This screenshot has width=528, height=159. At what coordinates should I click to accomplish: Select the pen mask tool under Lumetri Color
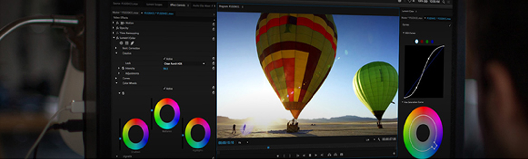tap(132, 43)
